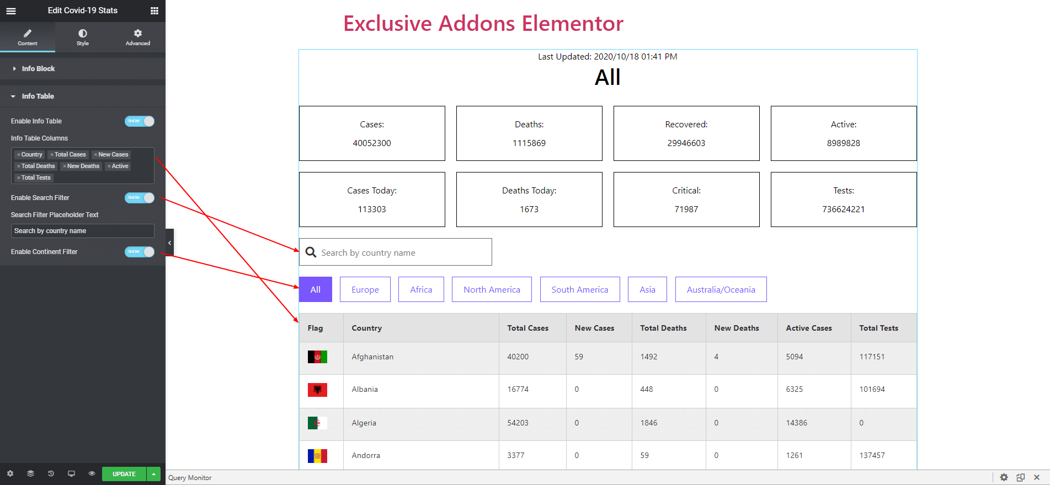Click the Last Updated timestamp text

click(607, 57)
